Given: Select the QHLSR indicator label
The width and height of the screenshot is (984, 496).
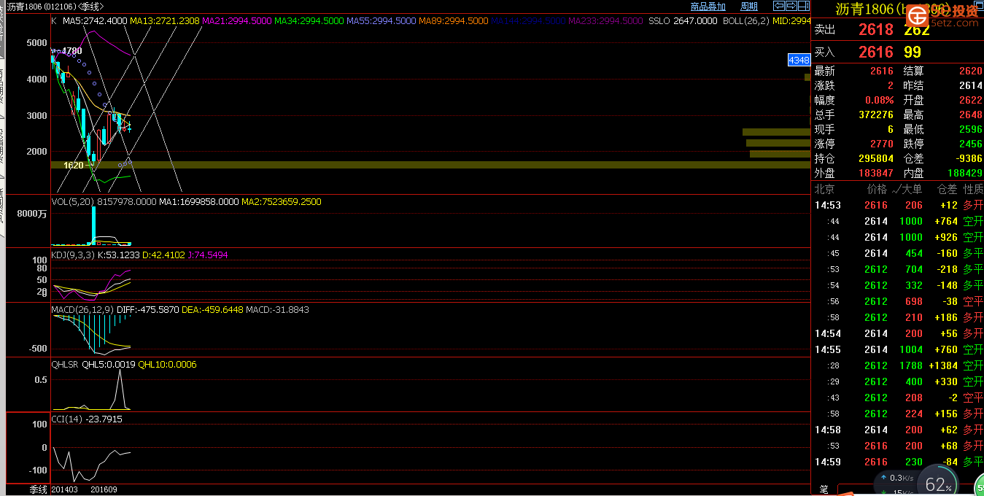Looking at the screenshot, I should click(64, 364).
